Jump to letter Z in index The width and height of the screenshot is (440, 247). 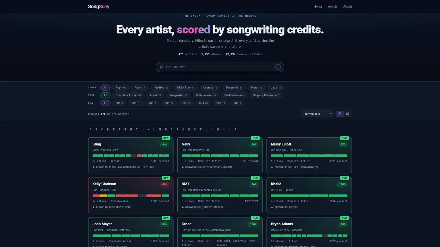235,129
